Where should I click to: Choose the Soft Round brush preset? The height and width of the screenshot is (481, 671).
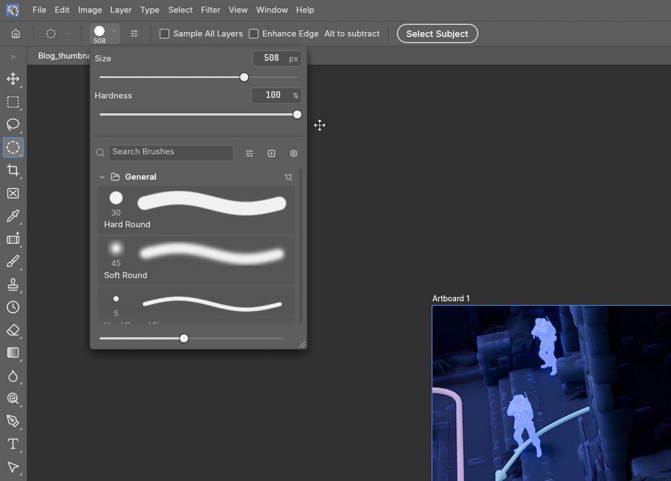pyautogui.click(x=196, y=260)
